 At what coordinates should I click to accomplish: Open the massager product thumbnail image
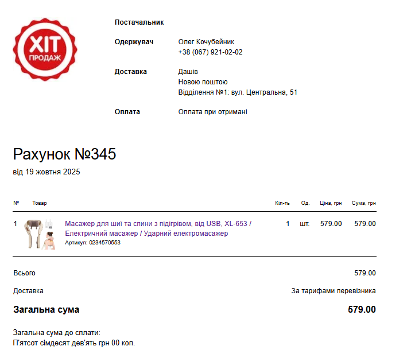click(x=39, y=234)
